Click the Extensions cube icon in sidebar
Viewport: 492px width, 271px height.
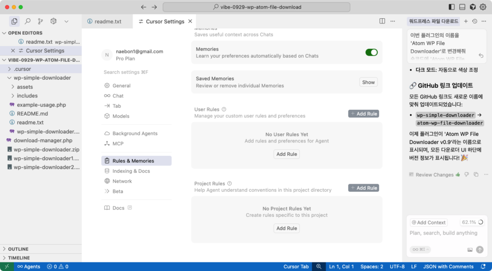coord(53,22)
